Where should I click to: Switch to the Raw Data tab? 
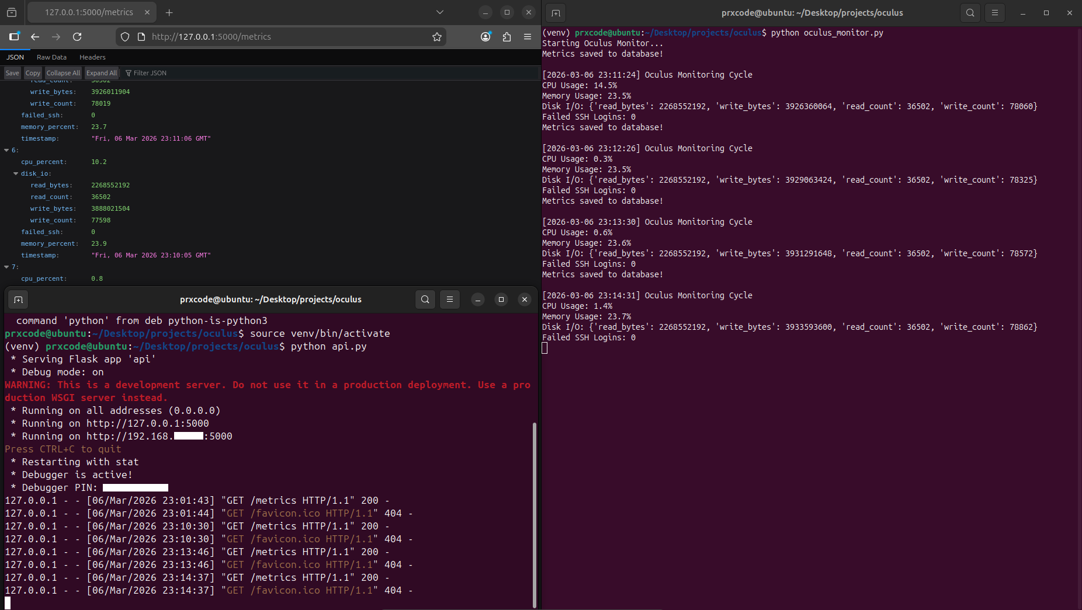51,57
